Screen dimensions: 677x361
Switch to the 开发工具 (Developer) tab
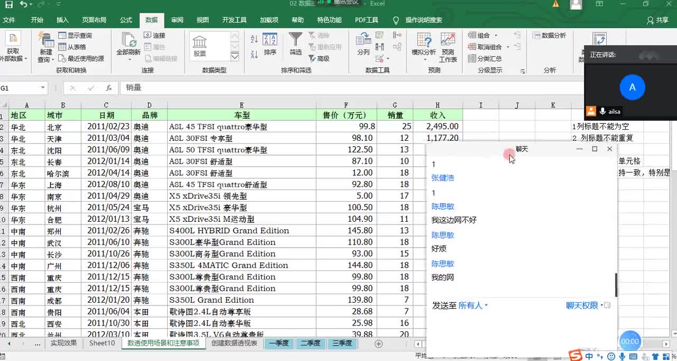pos(234,20)
